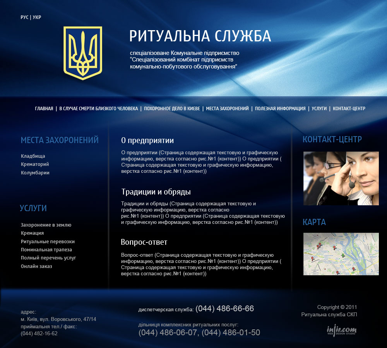
Task: Click the Copyright © 2011 footer text
Action: coord(337,307)
